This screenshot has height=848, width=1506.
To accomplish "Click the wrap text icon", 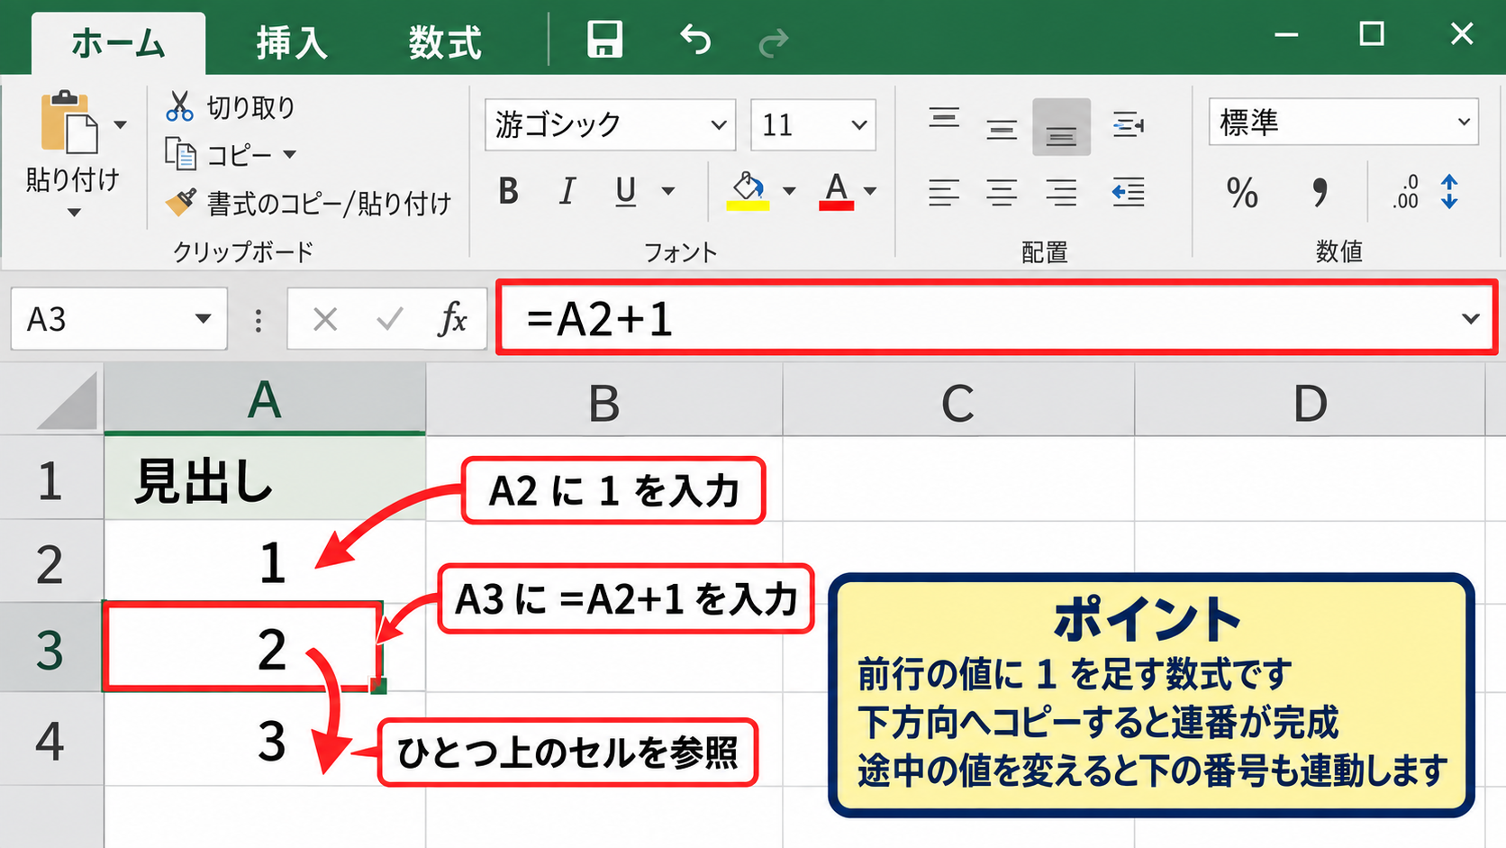I will pos(1129,124).
